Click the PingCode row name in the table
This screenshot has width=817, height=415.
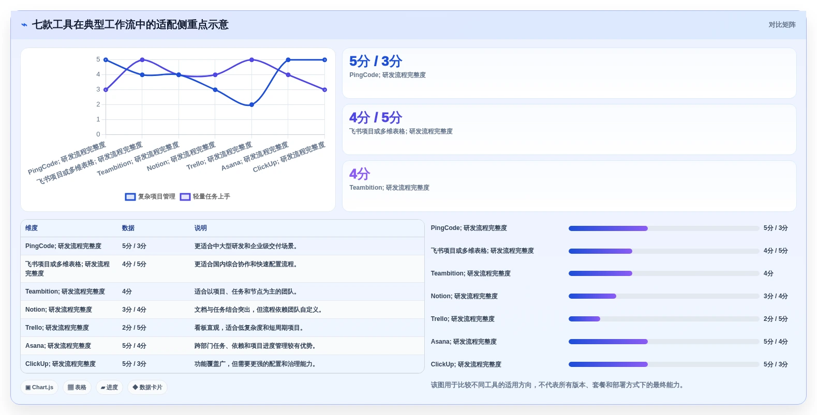point(63,247)
